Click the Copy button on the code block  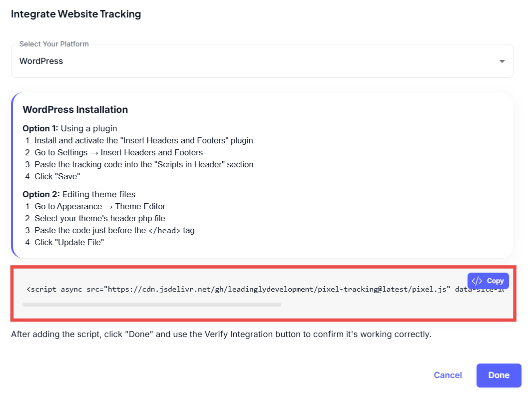[x=488, y=281]
